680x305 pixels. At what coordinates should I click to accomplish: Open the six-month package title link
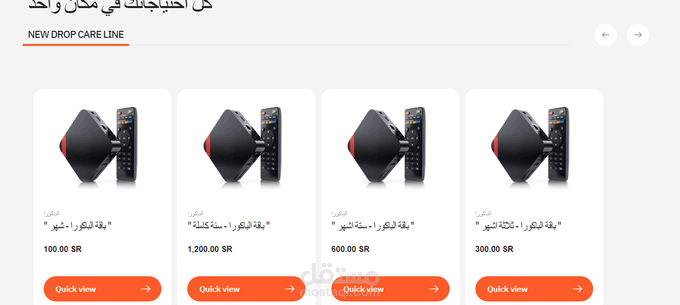coord(373,225)
